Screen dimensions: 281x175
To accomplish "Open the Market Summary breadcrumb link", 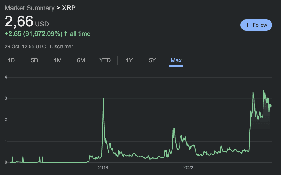I will tap(29, 8).
